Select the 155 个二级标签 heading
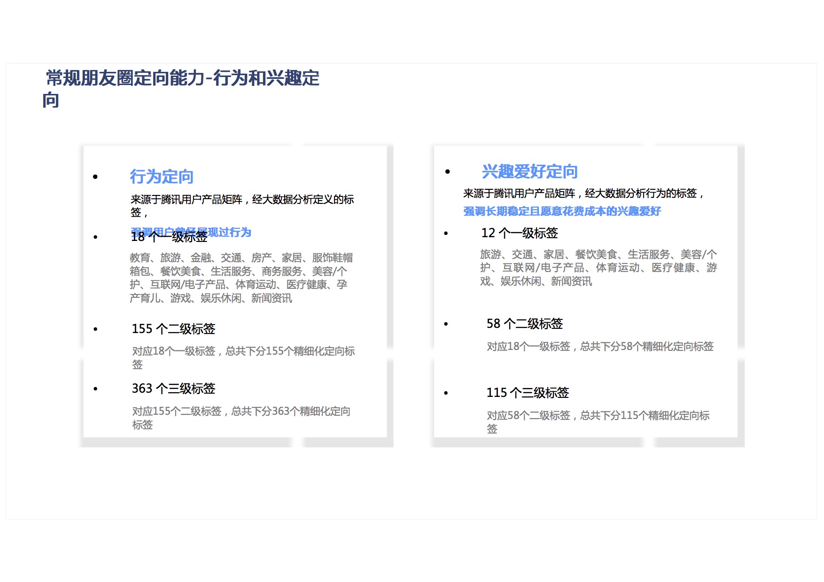 [173, 329]
